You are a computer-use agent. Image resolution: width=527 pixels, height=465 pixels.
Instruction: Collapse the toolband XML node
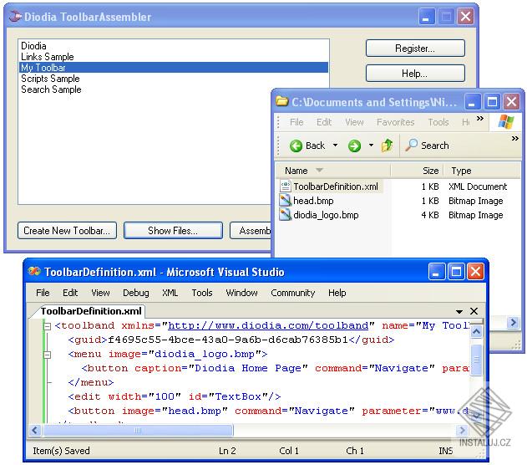pos(48,326)
